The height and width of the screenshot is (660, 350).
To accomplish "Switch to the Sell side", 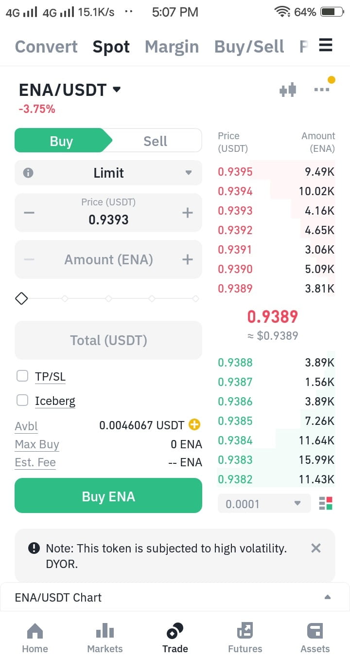I will click(155, 141).
